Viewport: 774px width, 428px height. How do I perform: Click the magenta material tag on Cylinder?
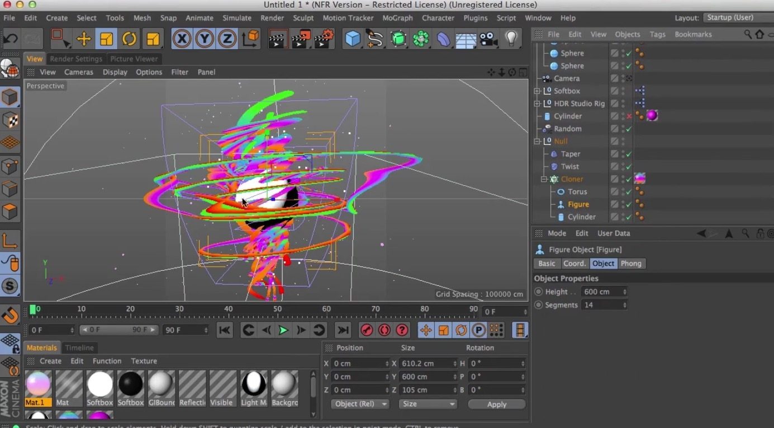652,116
